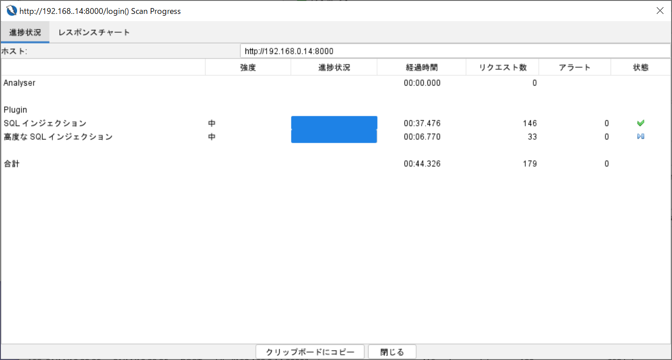Click the 中 strength of SQL インジェクション
Screen dimensions: 672x360
click(x=212, y=123)
